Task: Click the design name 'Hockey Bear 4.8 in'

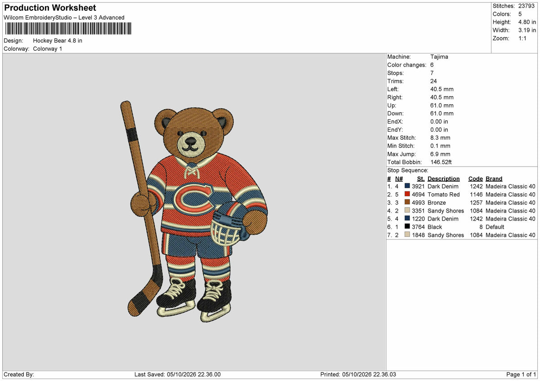Action: [x=58, y=40]
